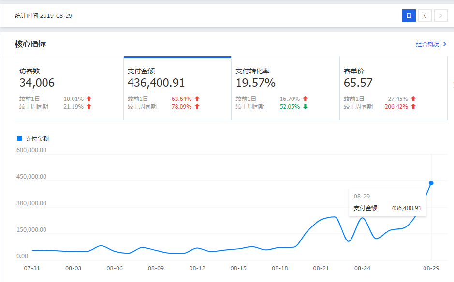
Task: Click the up arrow beside 16.70%
Action: coord(305,99)
